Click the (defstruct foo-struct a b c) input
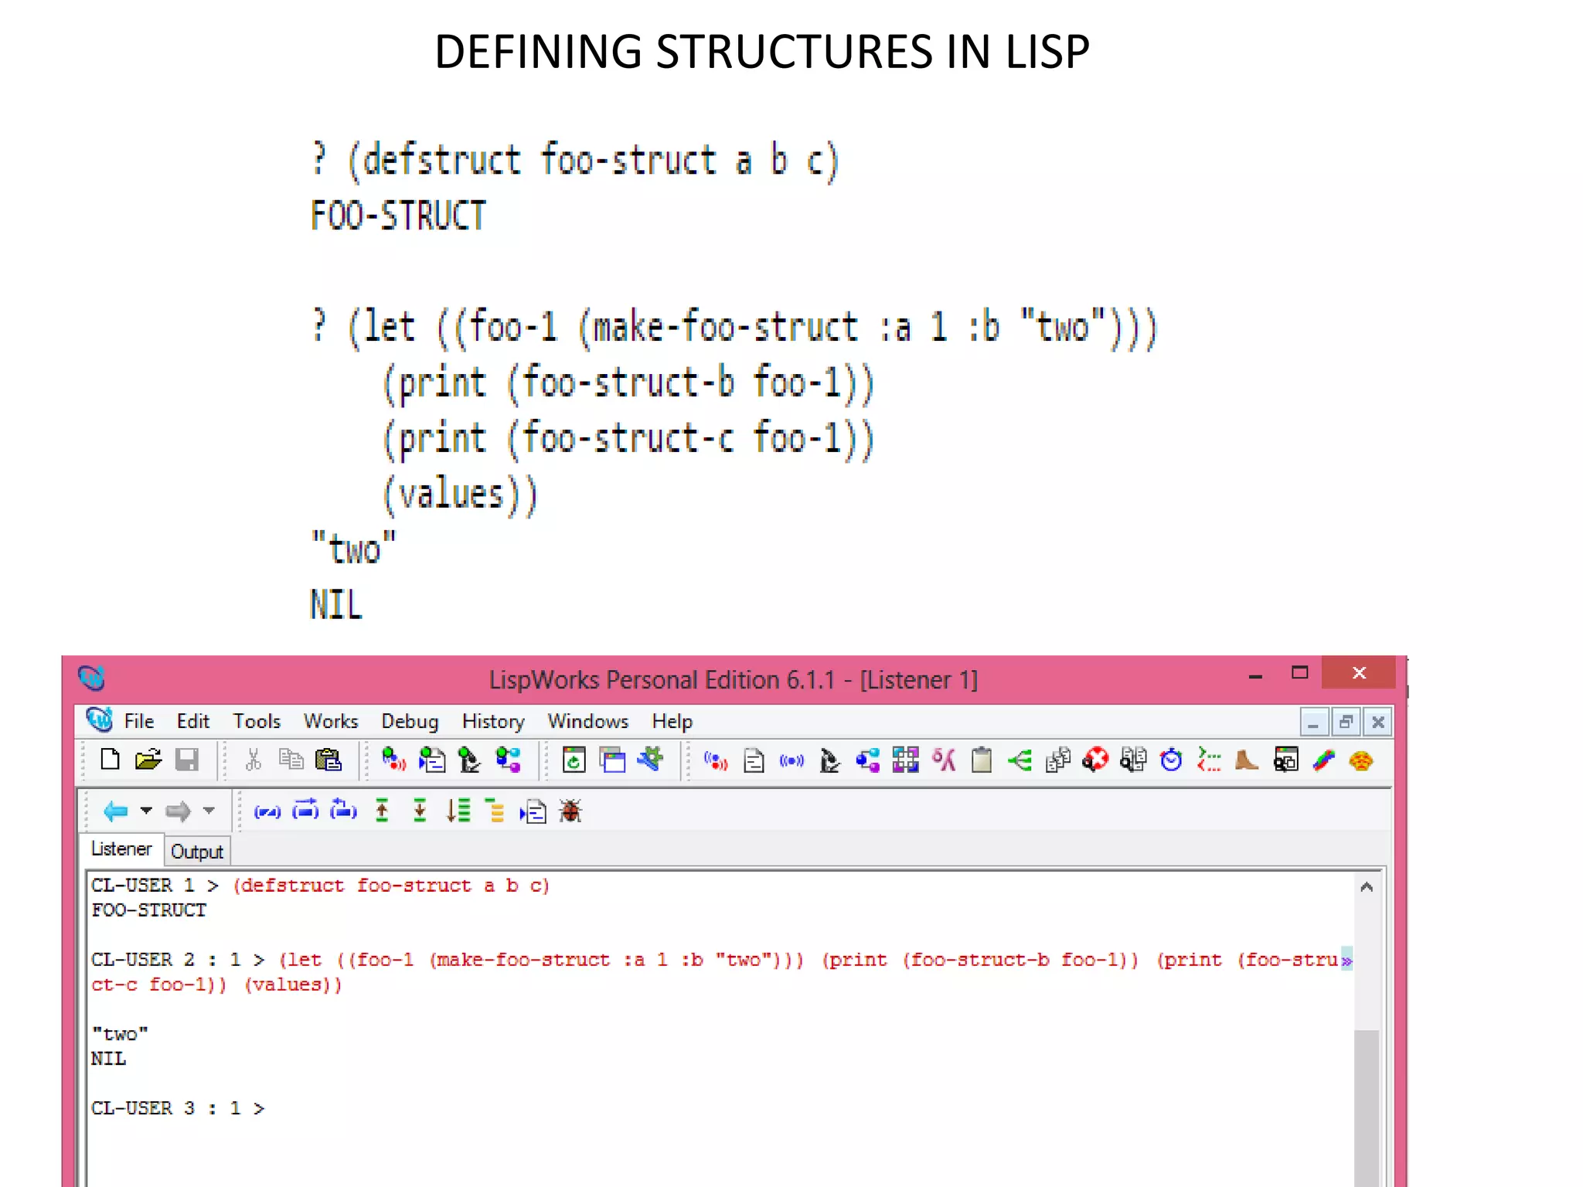 (x=391, y=886)
